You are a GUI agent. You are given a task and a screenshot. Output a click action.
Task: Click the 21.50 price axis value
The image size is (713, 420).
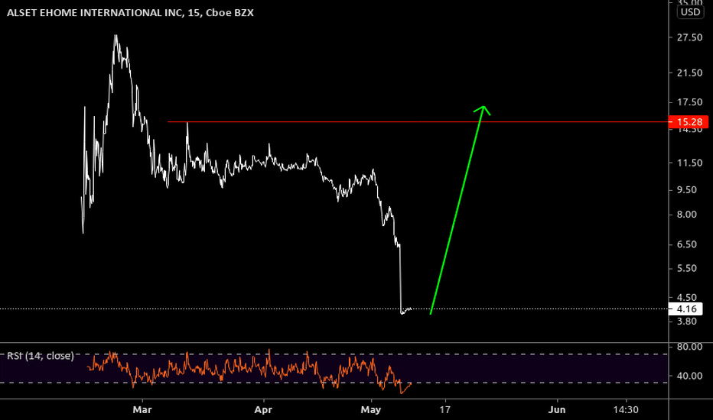689,73
